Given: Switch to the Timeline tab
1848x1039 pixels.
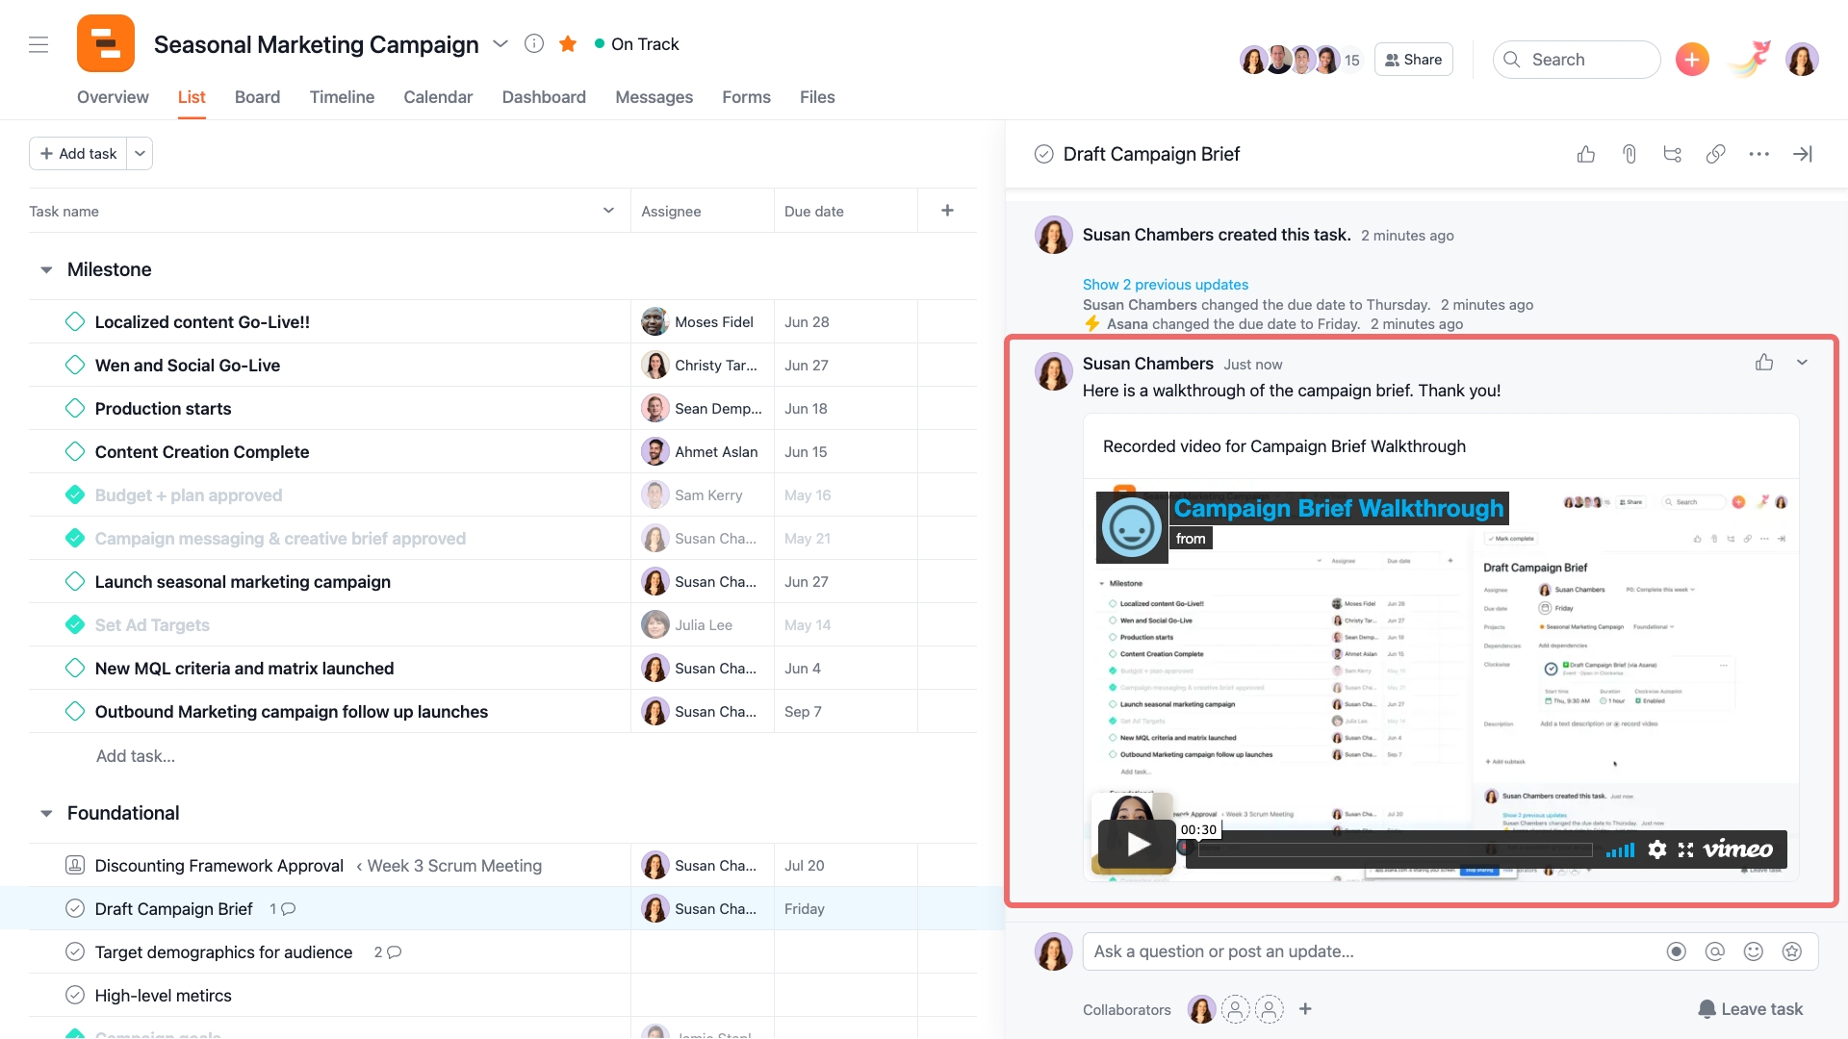Looking at the screenshot, I should [x=342, y=97].
